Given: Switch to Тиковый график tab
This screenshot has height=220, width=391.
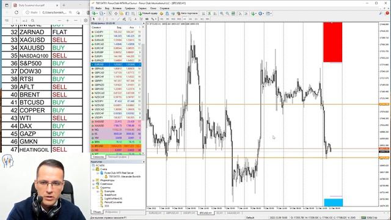Looking at the screenshot, I should pos(117,157).
